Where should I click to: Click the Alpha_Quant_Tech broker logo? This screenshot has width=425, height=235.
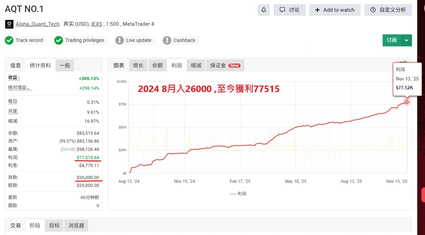coord(9,24)
